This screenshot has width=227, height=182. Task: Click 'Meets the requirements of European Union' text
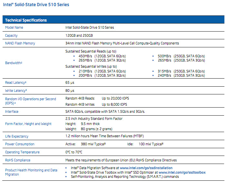click(121, 160)
